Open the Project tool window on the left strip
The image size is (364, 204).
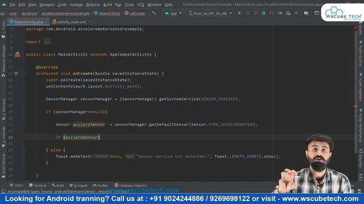[3, 29]
